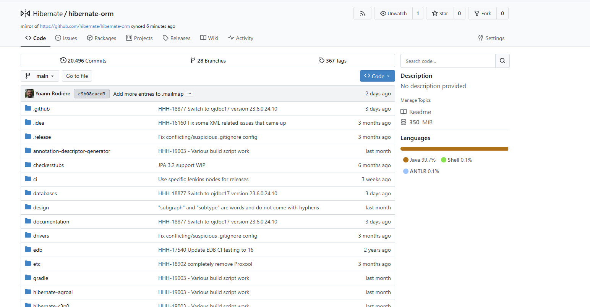This screenshot has width=590, height=307.
Task: Open the drivers folder
Action: 41,236
